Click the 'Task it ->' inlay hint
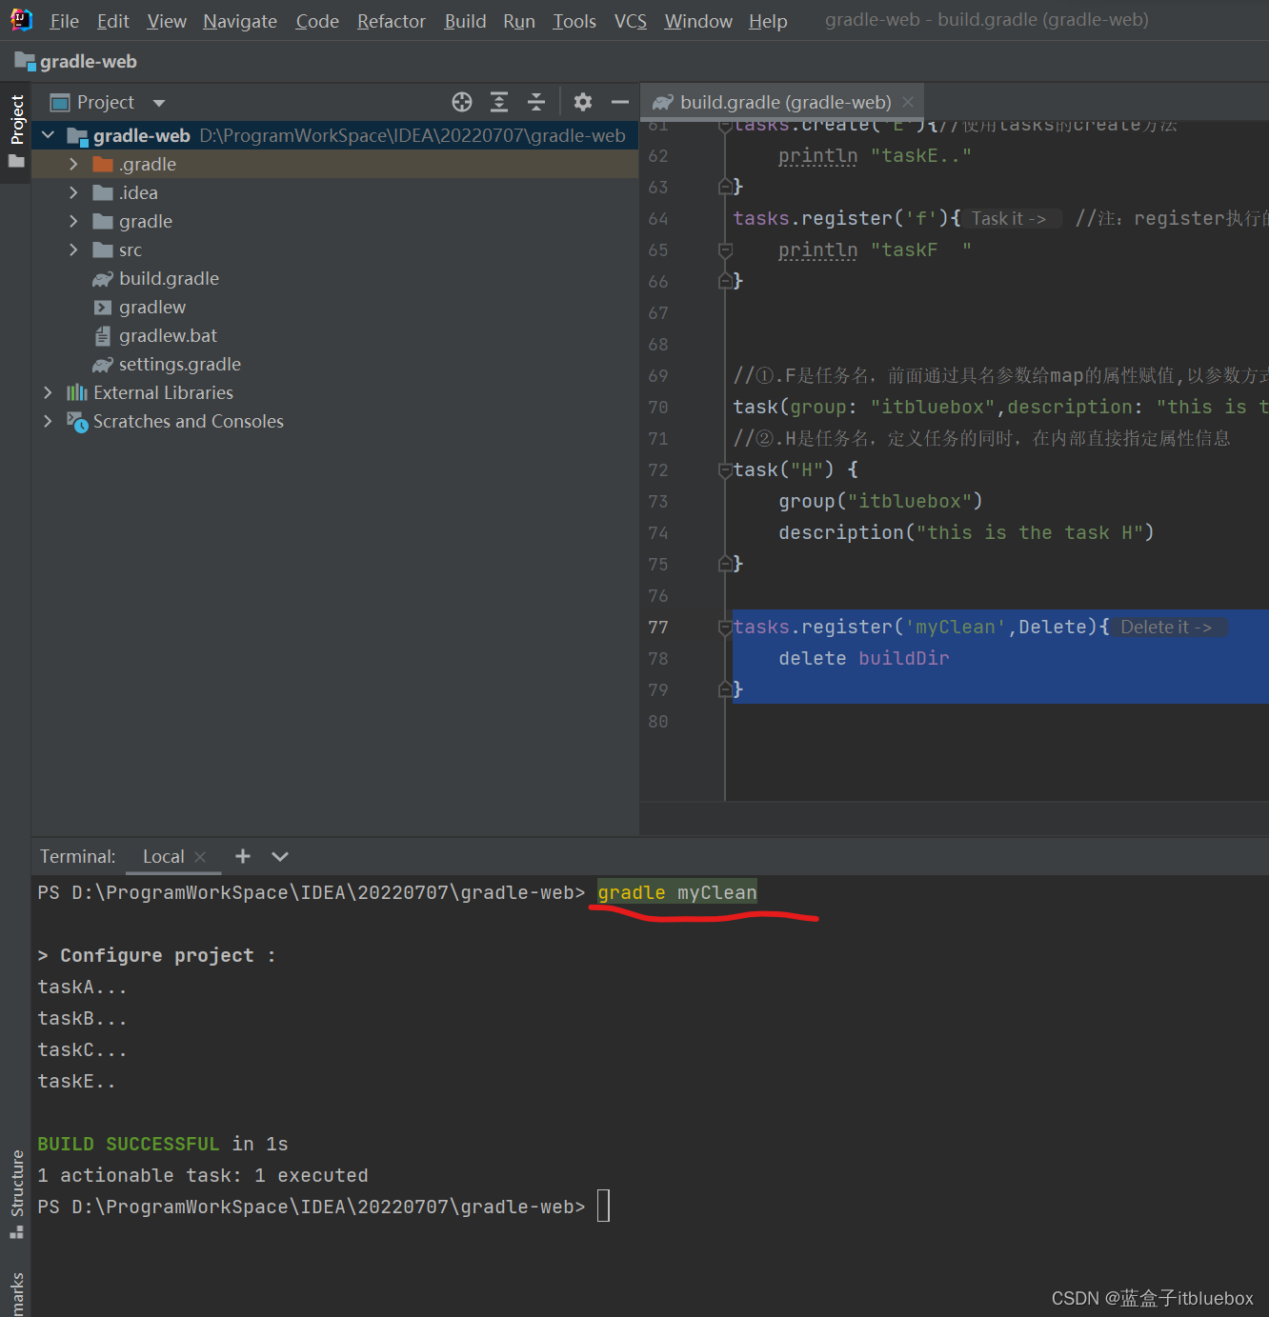This screenshot has height=1317, width=1269. point(1010,219)
